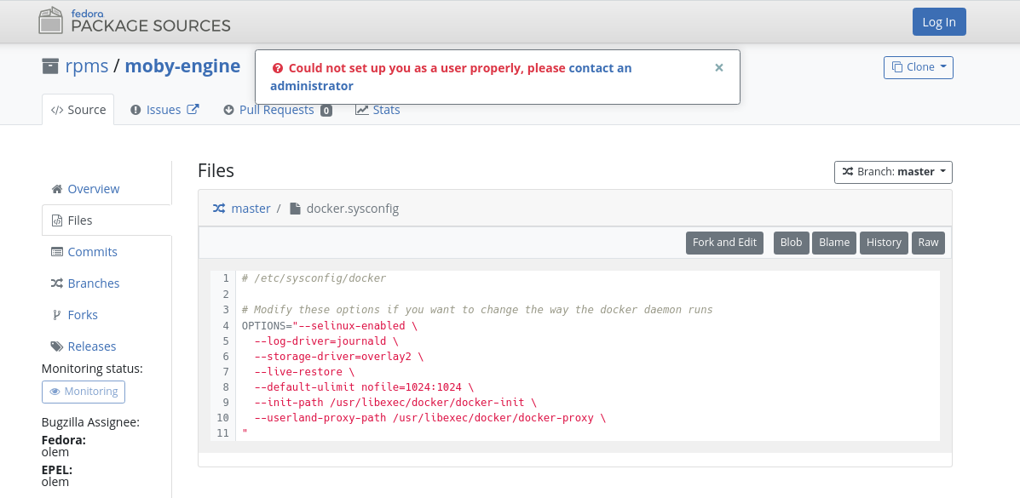
Task: Click line number 8 in the code
Action: pos(226,386)
